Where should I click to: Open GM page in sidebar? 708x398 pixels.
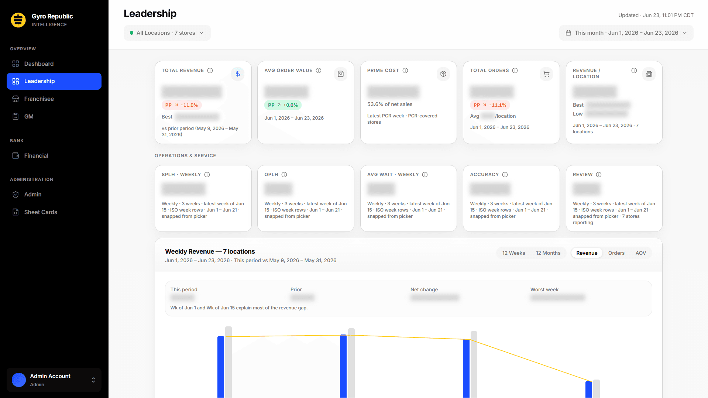click(54, 117)
